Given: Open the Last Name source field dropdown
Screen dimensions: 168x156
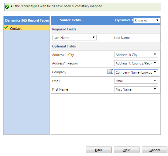Looking at the screenshot, I should click(74, 38).
